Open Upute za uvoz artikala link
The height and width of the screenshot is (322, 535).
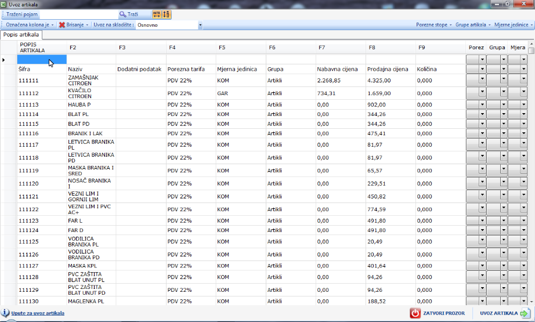[x=38, y=313]
